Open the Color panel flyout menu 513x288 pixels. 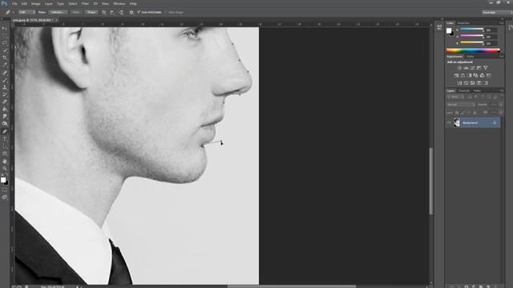point(502,23)
